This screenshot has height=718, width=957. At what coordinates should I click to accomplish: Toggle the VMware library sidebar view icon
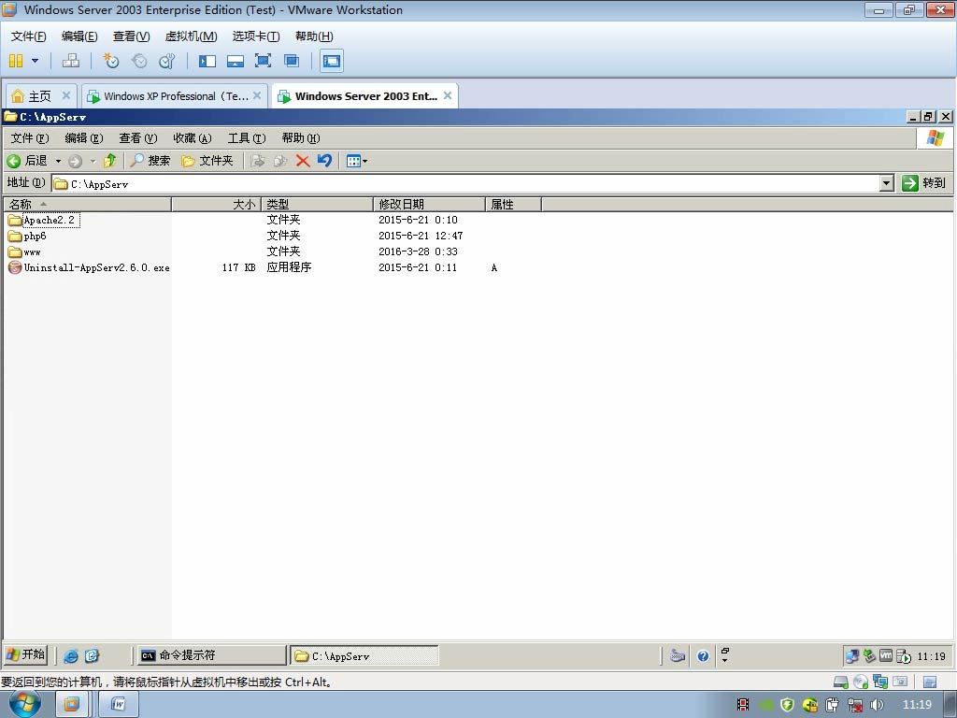[x=207, y=61]
